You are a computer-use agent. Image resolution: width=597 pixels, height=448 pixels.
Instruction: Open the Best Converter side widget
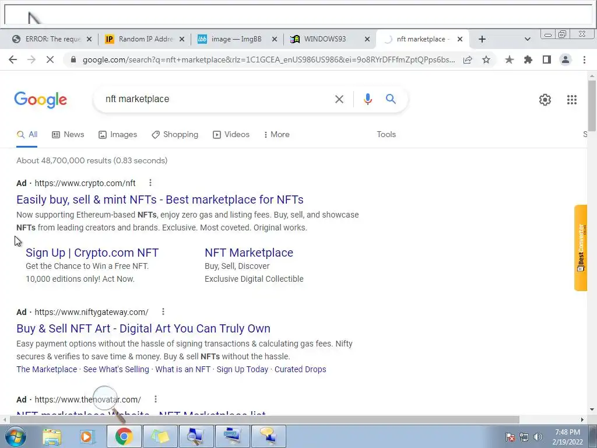581,247
